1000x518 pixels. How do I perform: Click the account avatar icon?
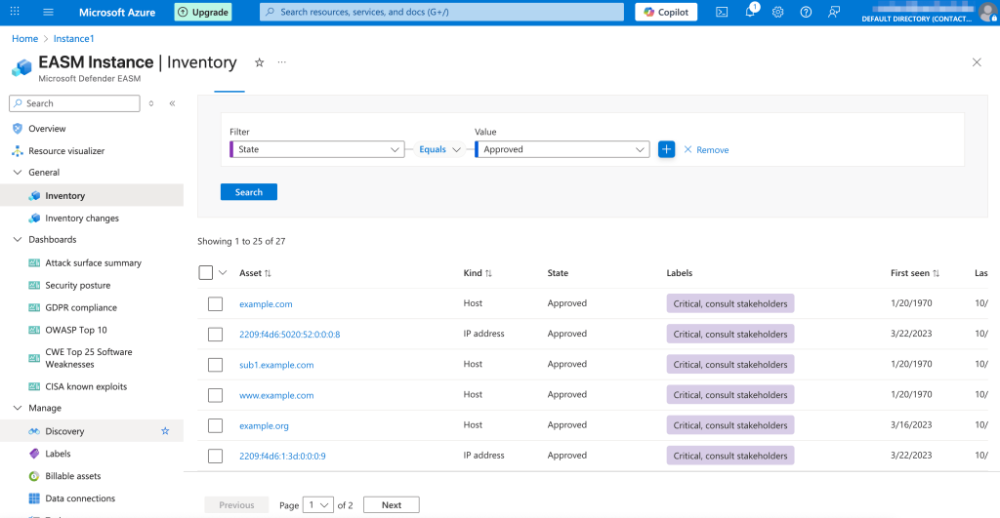click(x=988, y=12)
